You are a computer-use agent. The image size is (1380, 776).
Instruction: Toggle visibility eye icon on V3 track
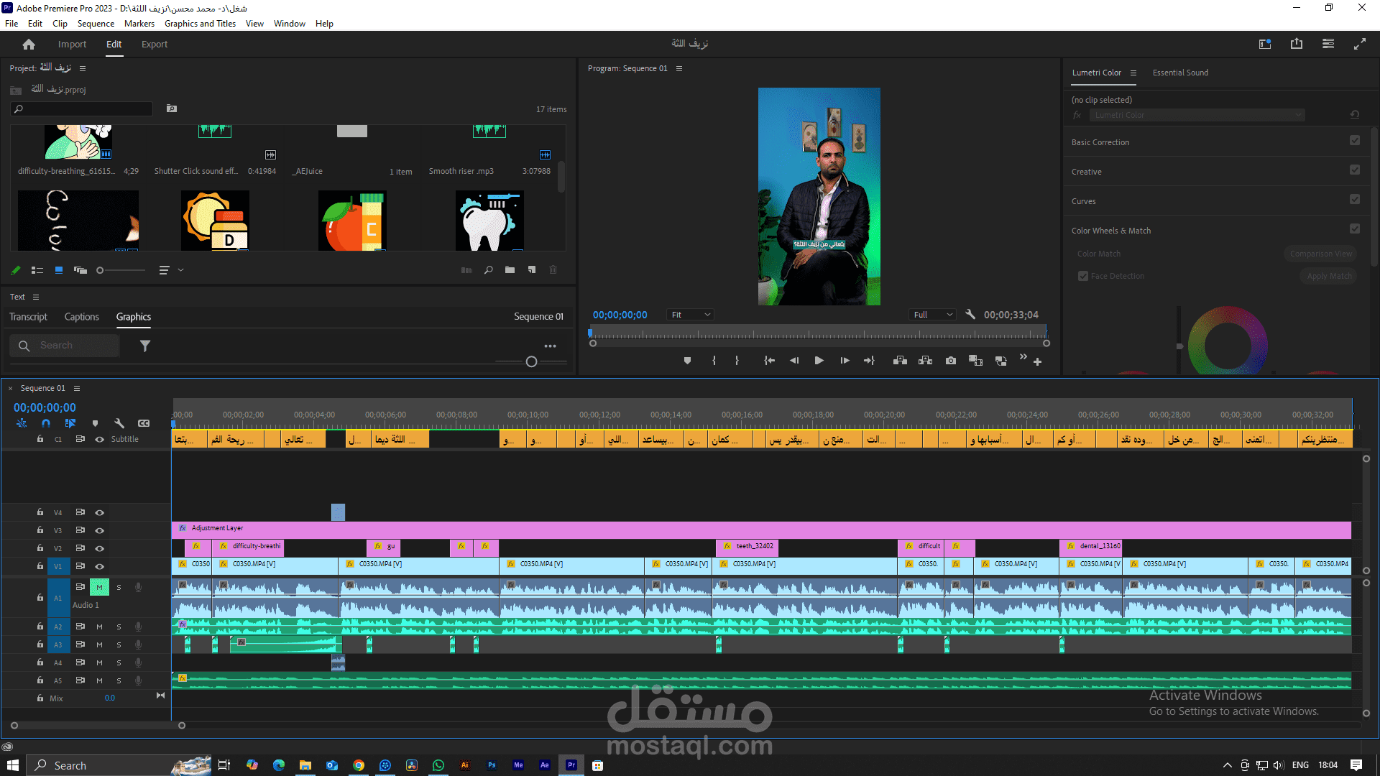pos(99,529)
